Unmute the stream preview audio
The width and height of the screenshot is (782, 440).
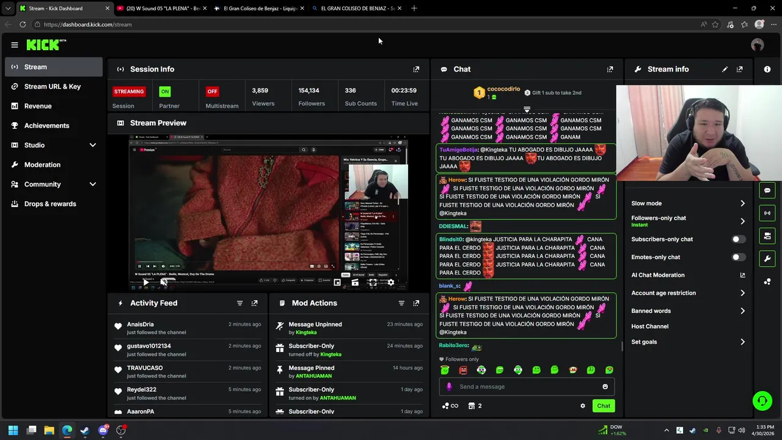pos(164,282)
